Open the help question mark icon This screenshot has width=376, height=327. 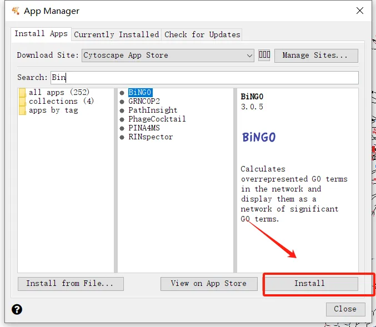click(x=17, y=309)
